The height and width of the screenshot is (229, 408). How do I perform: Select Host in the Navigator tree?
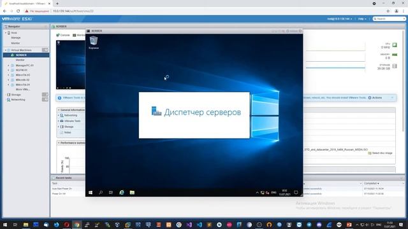pyautogui.click(x=14, y=33)
